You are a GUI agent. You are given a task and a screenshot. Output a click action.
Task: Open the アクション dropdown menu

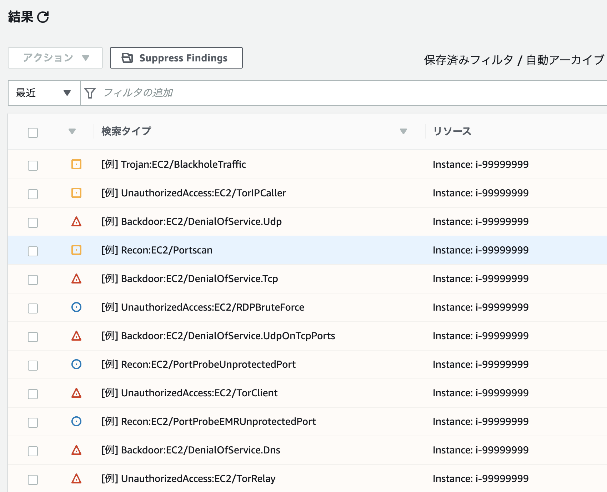(55, 58)
